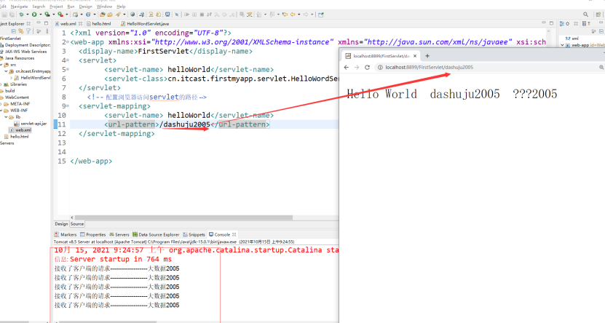Screen dimensions: 605x323
Task: Close the web.xml editor tab
Action: coord(80,24)
